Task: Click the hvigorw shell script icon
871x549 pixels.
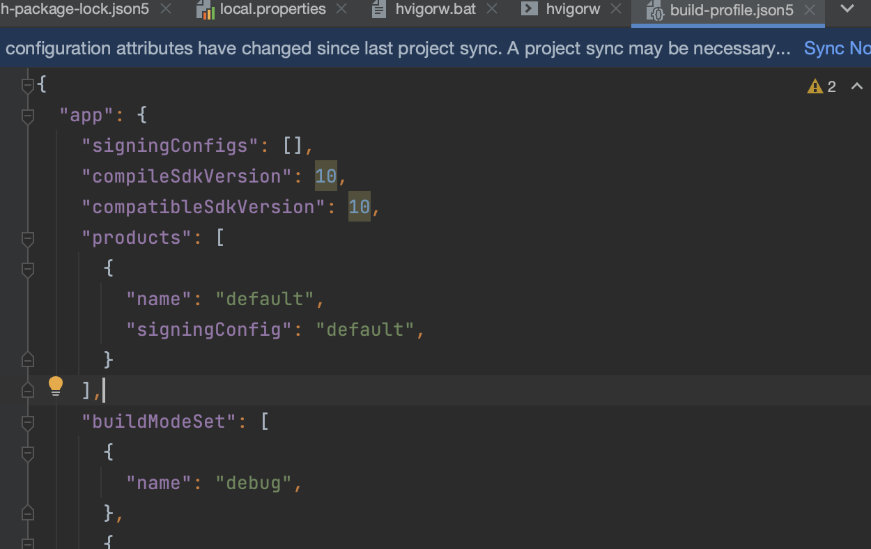Action: click(x=530, y=9)
